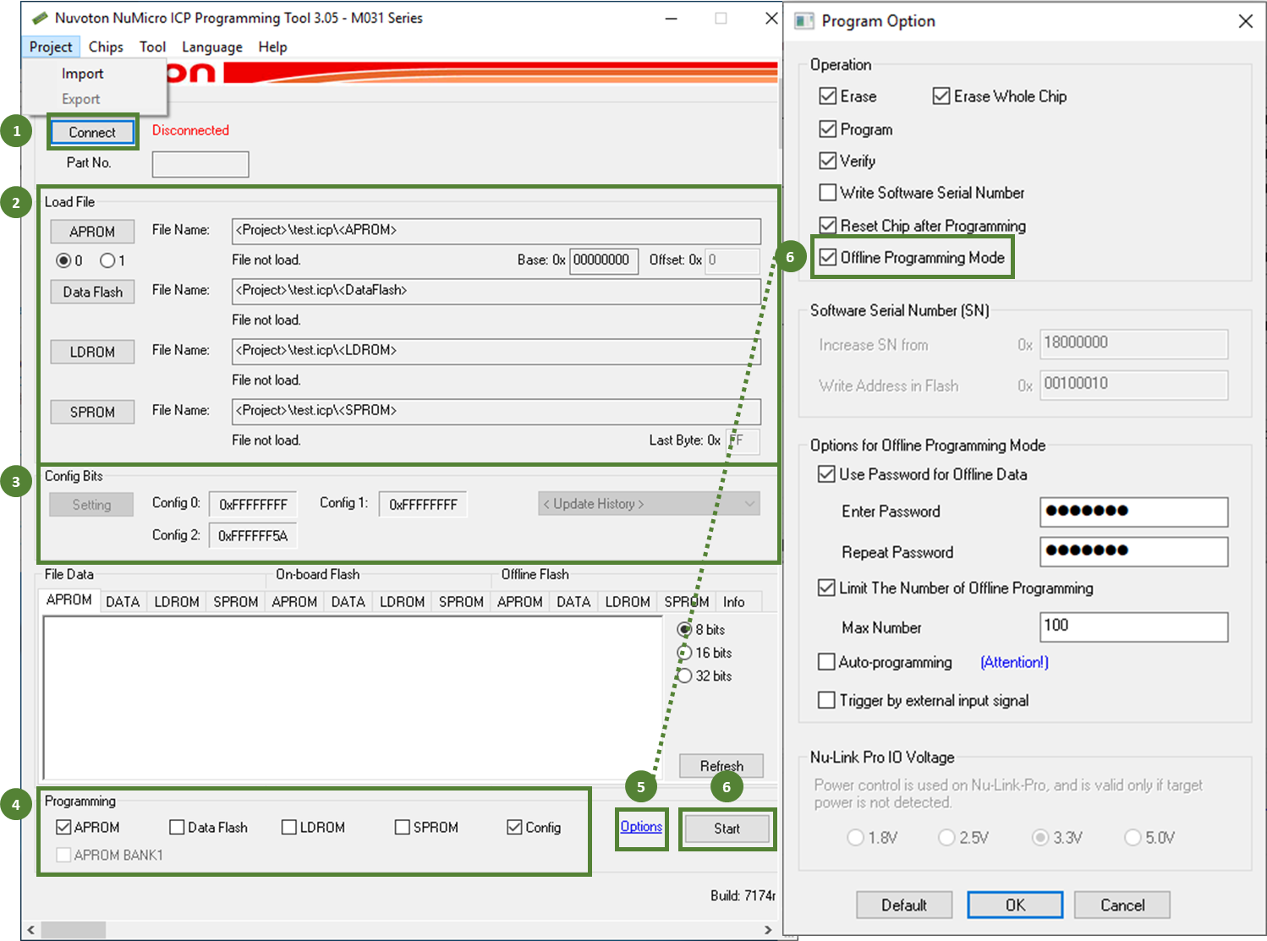The width and height of the screenshot is (1267, 941).
Task: Click the SPROM load file button
Action: (x=92, y=412)
